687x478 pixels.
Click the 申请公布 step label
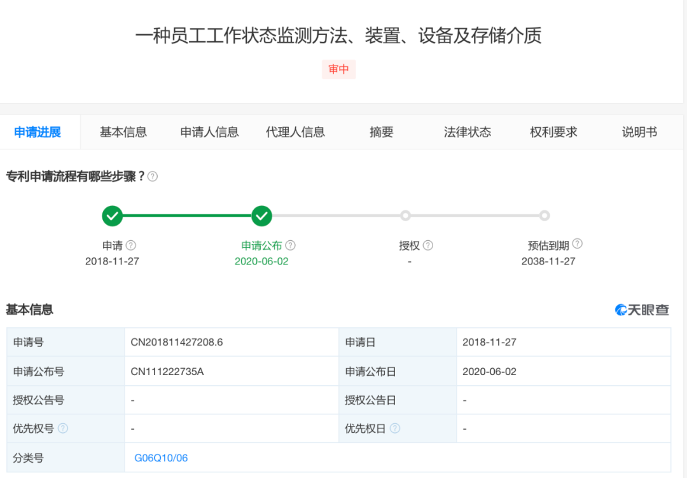pos(261,245)
